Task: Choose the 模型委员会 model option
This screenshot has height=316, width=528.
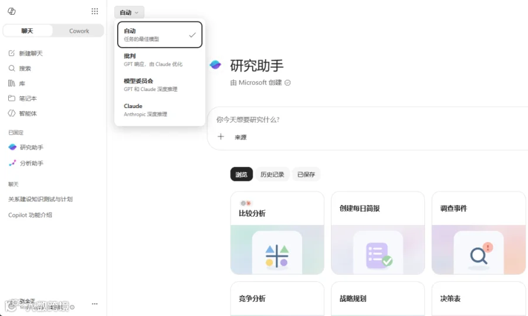Action: (x=160, y=85)
